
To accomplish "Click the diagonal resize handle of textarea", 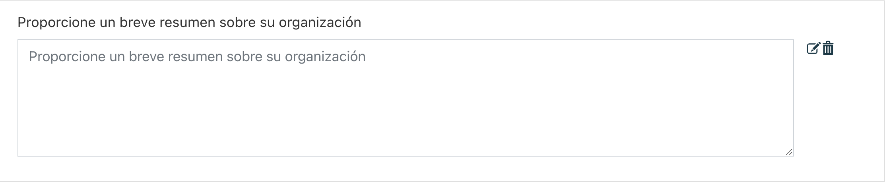I will point(789,152).
